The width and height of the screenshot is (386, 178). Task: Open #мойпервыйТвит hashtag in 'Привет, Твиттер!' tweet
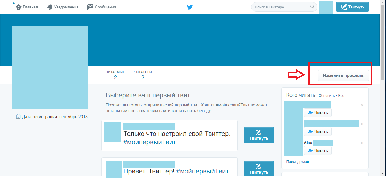[x=202, y=171]
